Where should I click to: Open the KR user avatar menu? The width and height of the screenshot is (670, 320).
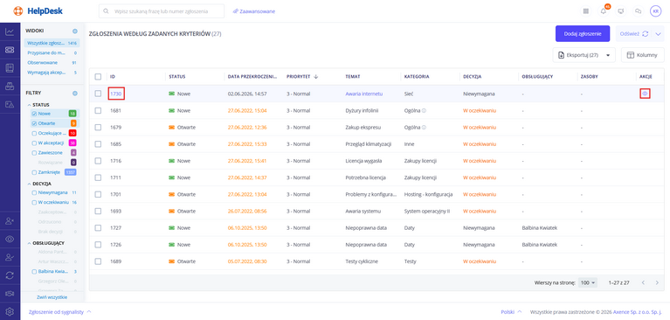tap(655, 11)
